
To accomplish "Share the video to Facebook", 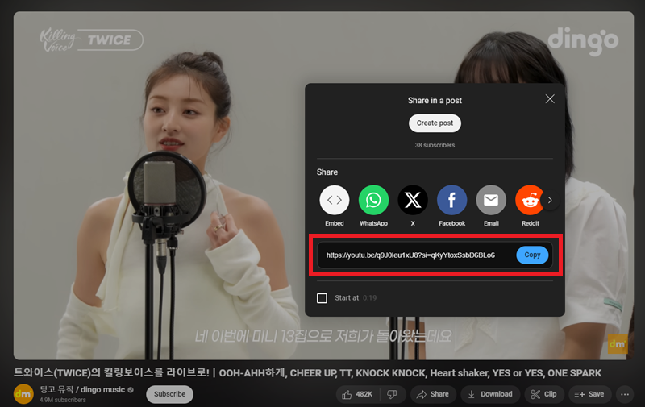I will tap(451, 200).
